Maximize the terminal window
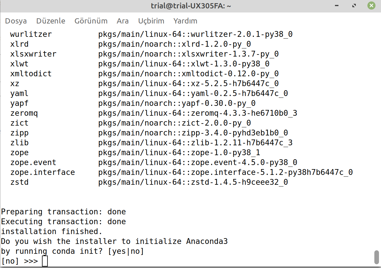This screenshot has width=381, height=268. pos(354,6)
